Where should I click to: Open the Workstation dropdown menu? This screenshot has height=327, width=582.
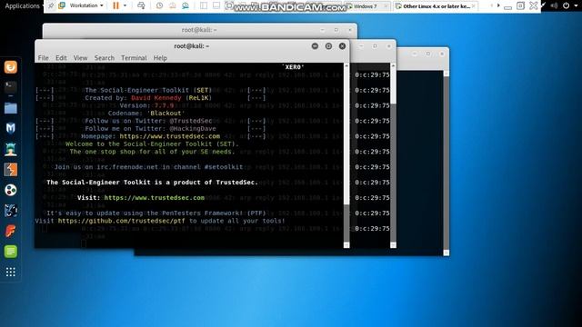86,5
